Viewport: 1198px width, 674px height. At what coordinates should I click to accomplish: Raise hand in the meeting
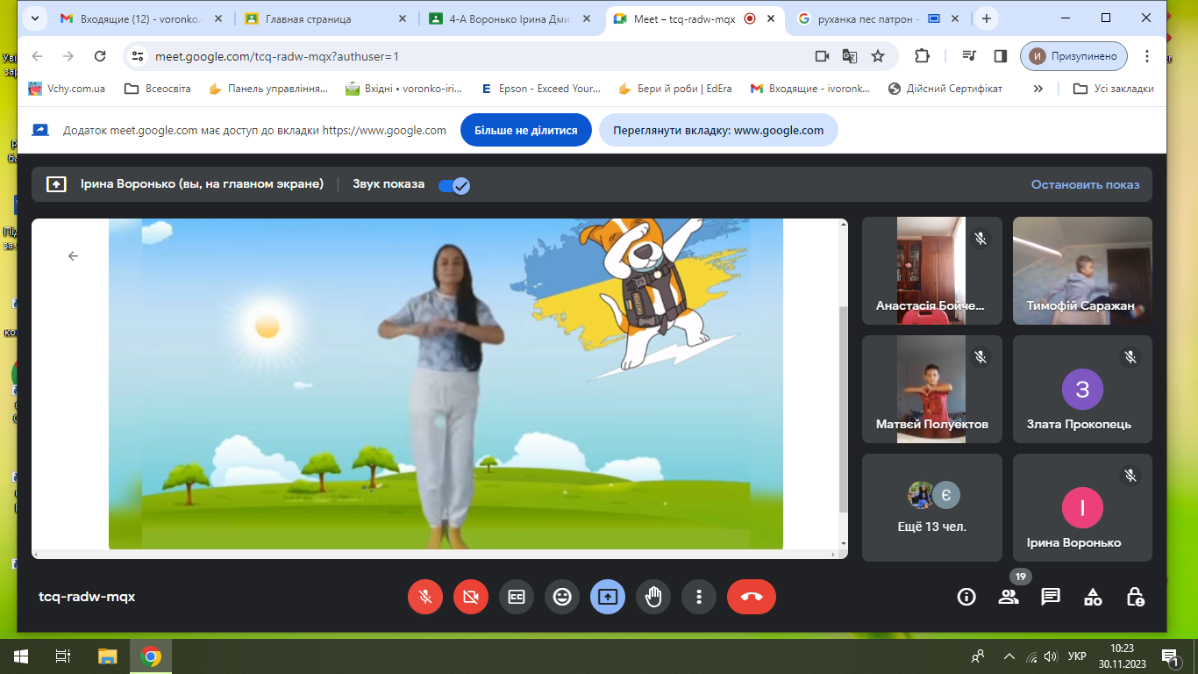[653, 597]
